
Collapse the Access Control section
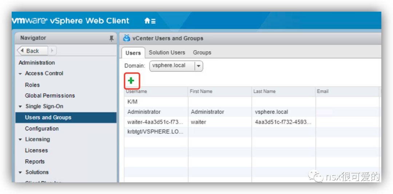point(20,74)
